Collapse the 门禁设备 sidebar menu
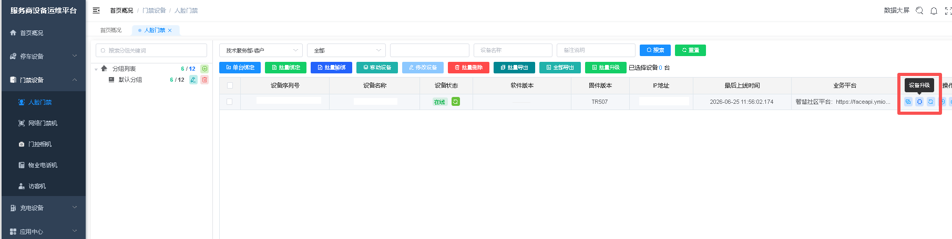This screenshot has width=952, height=239. pyautogui.click(x=43, y=80)
